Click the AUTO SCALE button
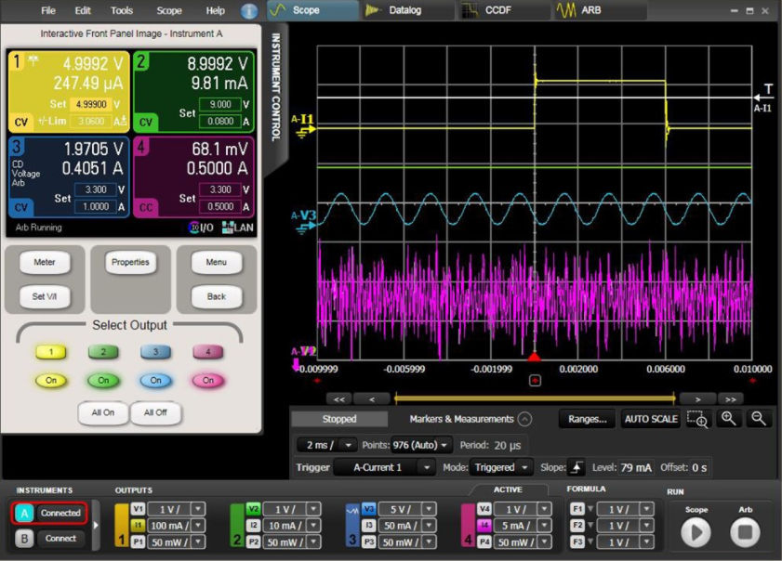The width and height of the screenshot is (782, 561). click(651, 419)
